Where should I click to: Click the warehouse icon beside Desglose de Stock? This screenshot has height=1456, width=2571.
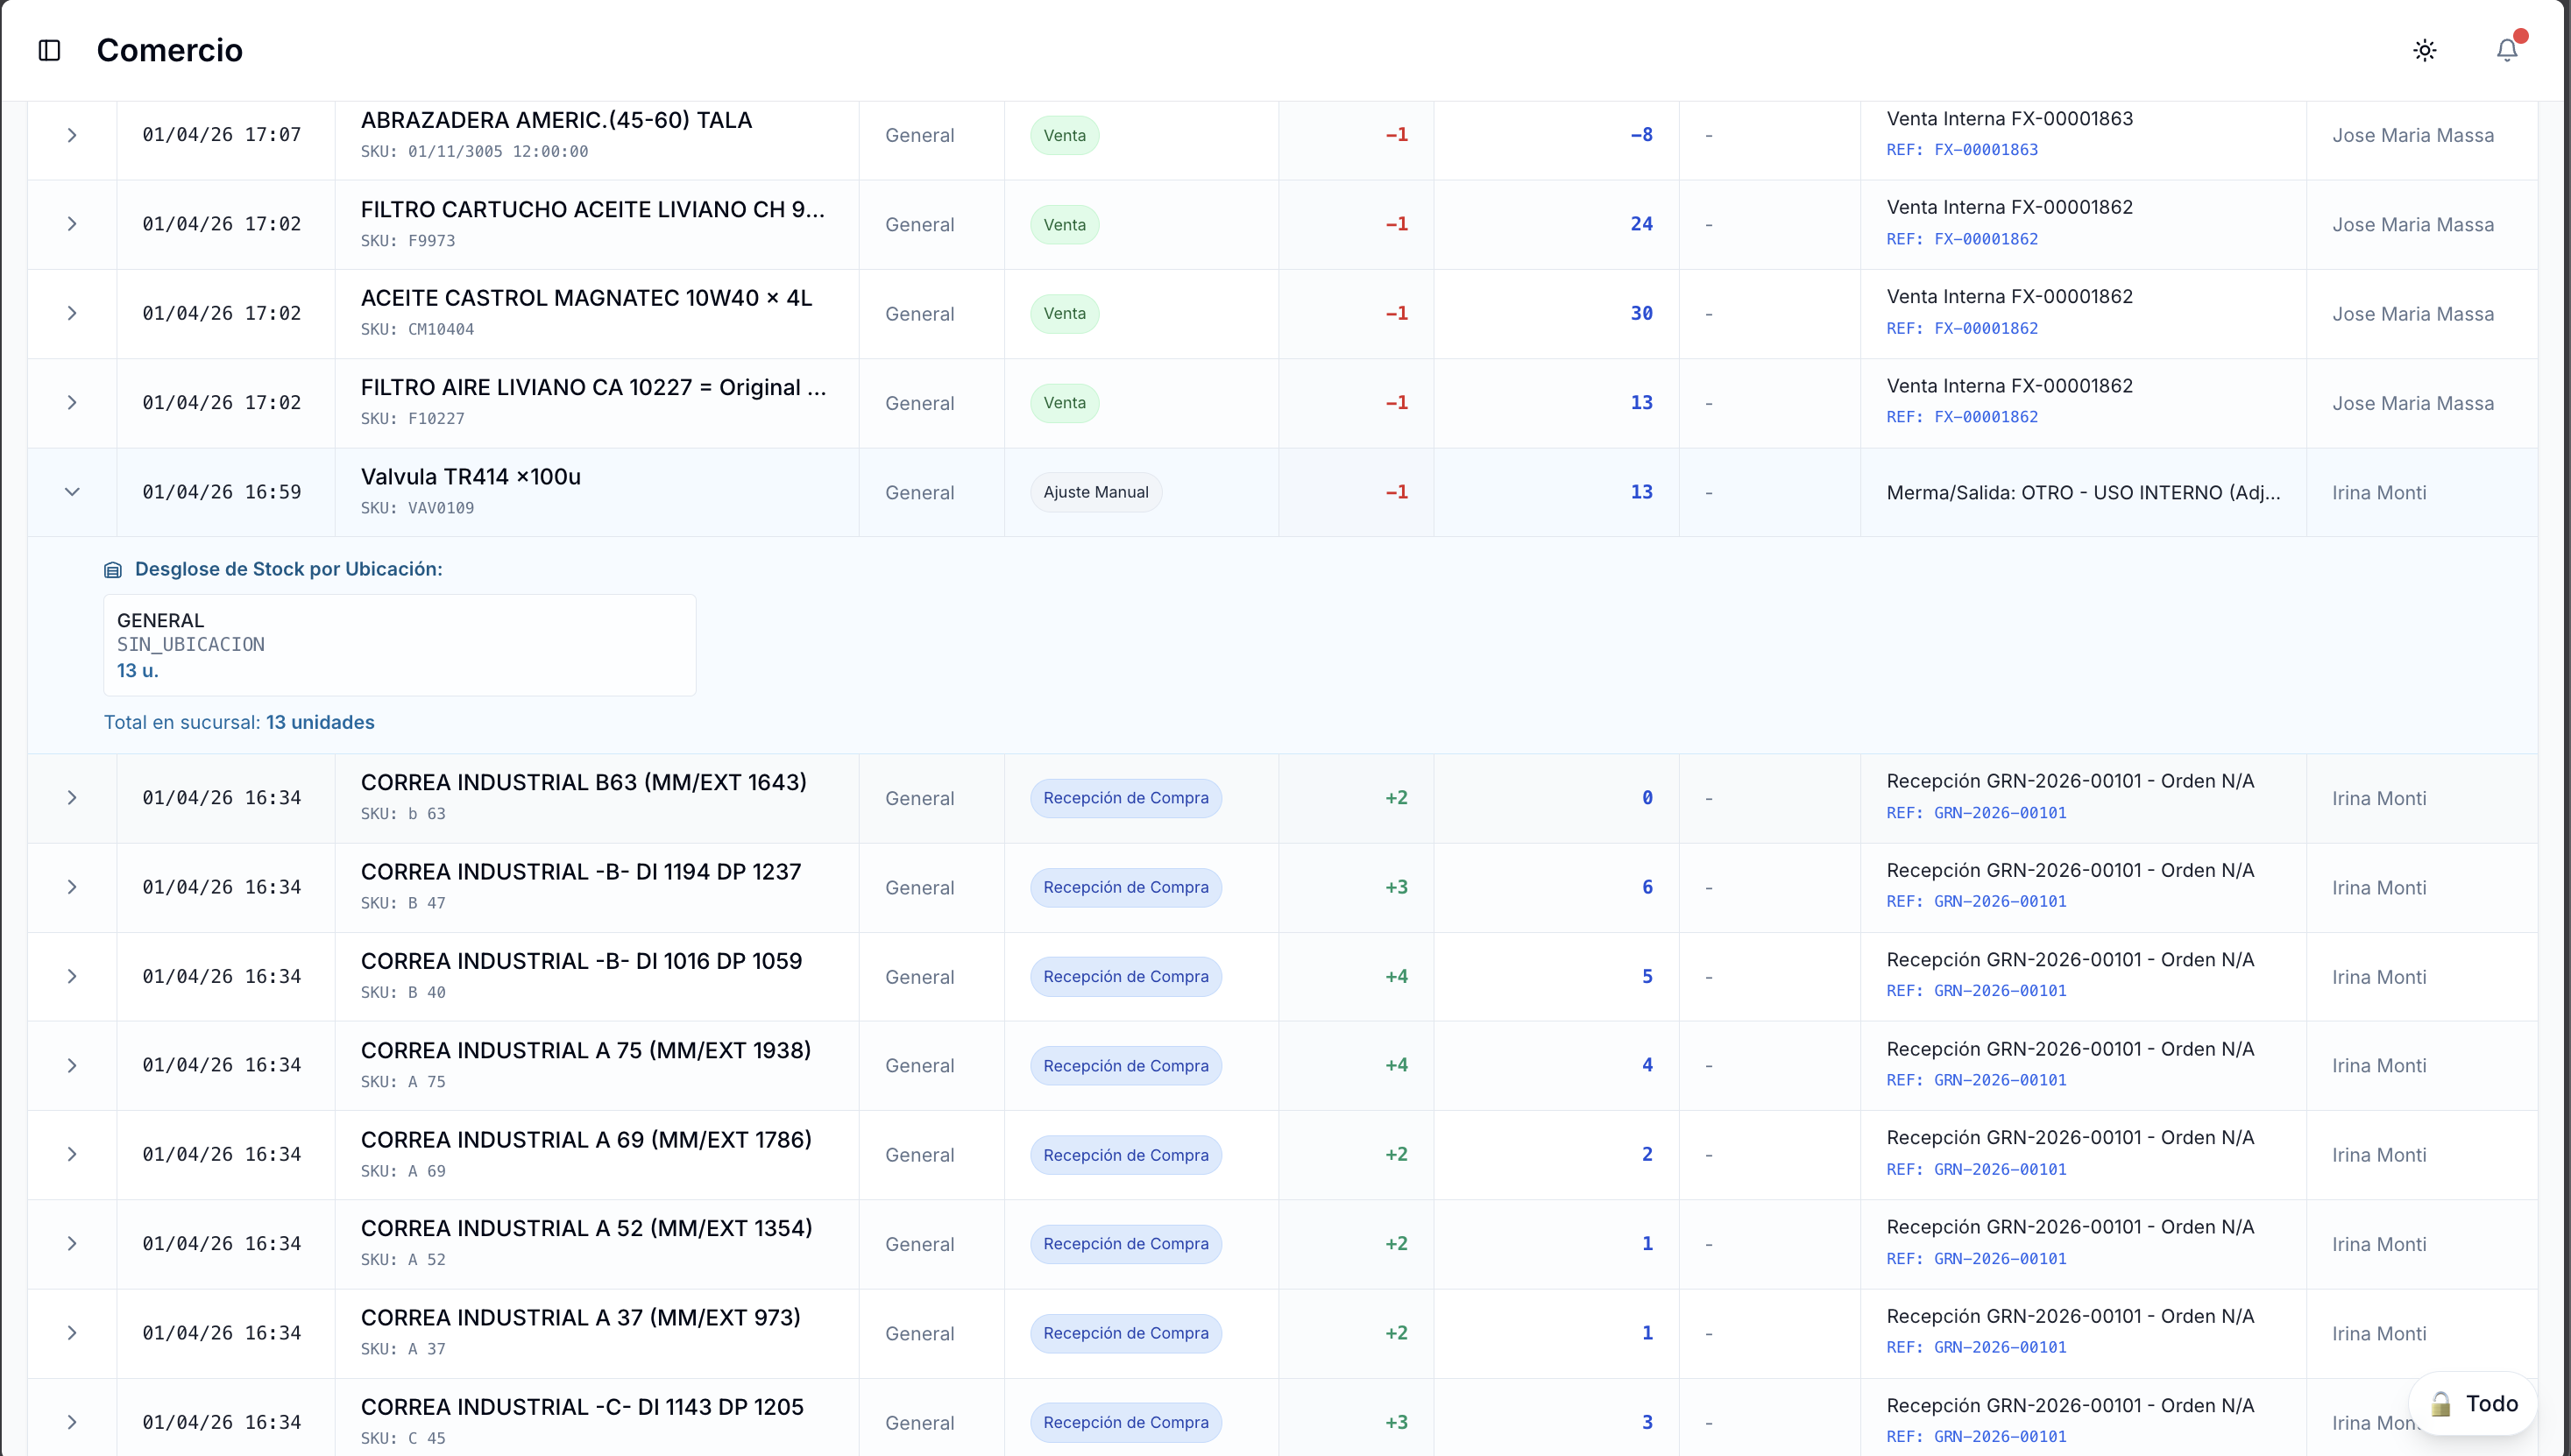[x=113, y=570]
